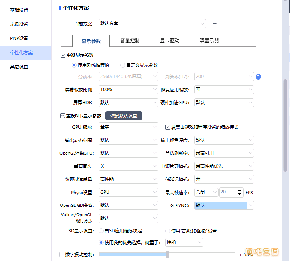Expand the 硬件加速GPU dropdown
This screenshot has width=290, height=261.
pyautogui.click(x=224, y=103)
